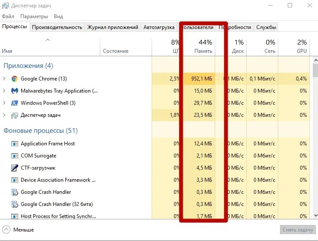Screen dimensions: 318x241
Task: Click the Task Manager title bar icon
Action: click(6, 6)
